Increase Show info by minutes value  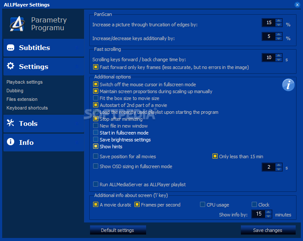click(268, 212)
